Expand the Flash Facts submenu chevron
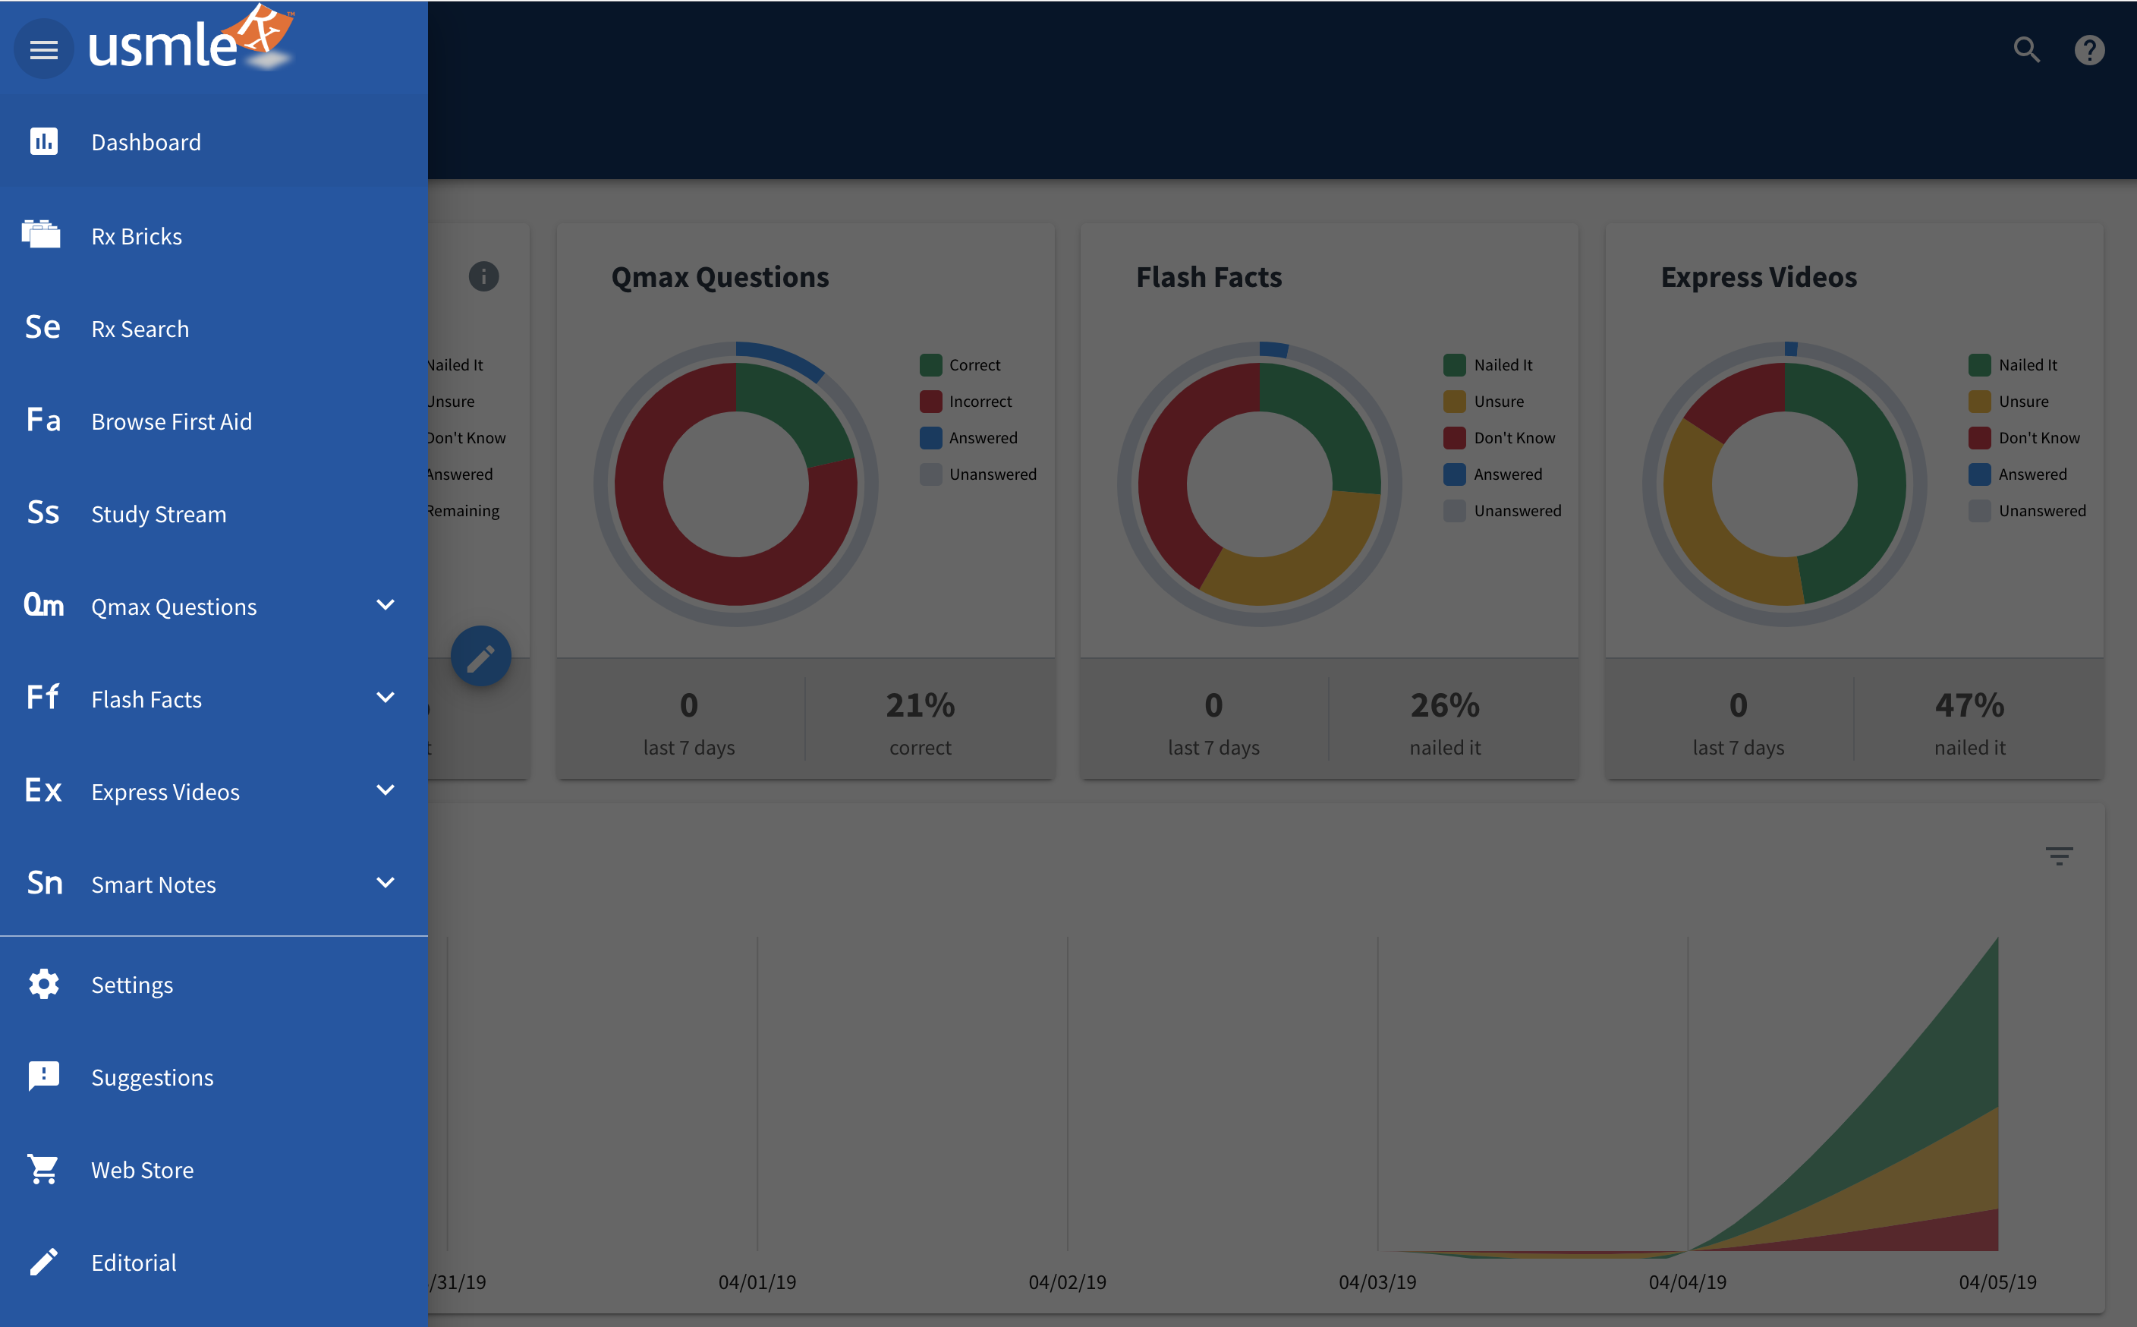The image size is (2137, 1327). (x=385, y=698)
